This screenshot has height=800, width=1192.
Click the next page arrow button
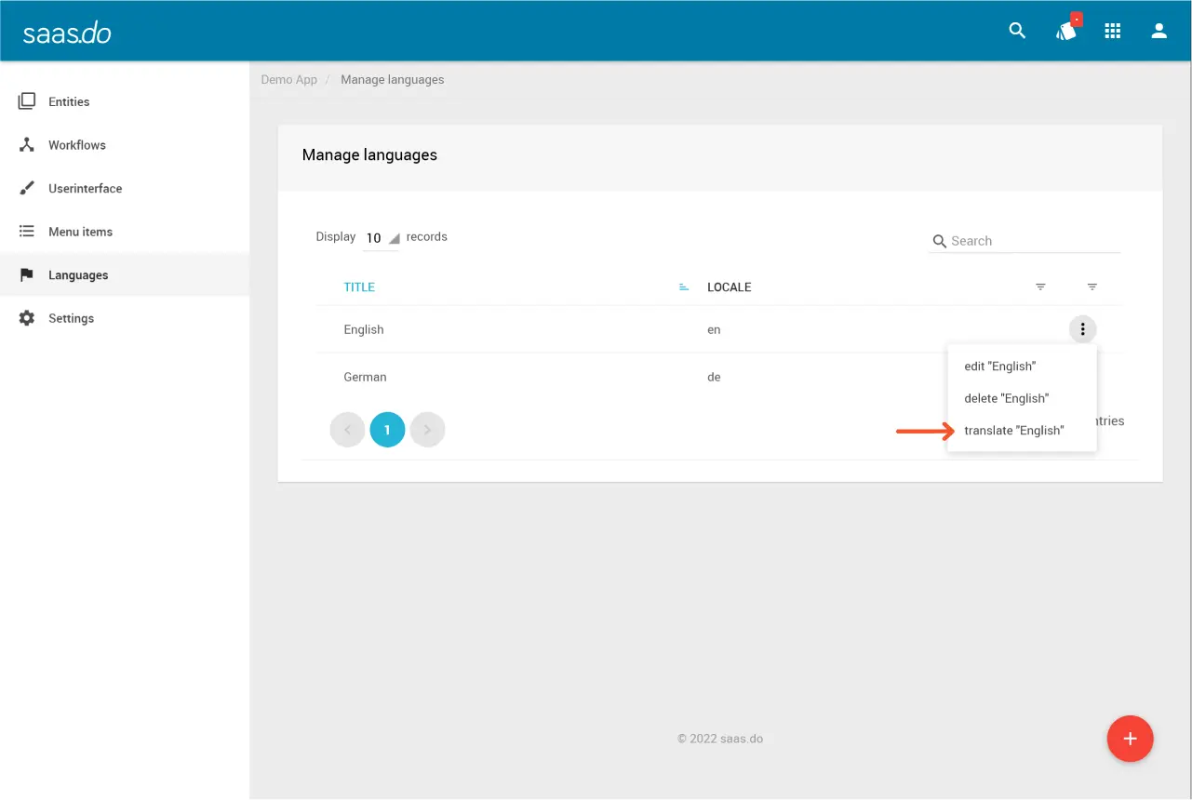(427, 430)
